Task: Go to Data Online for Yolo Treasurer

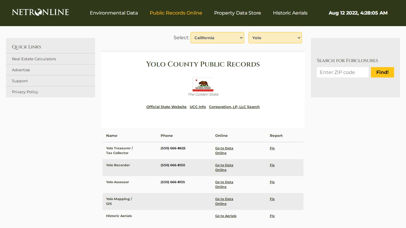Action: coord(224,151)
